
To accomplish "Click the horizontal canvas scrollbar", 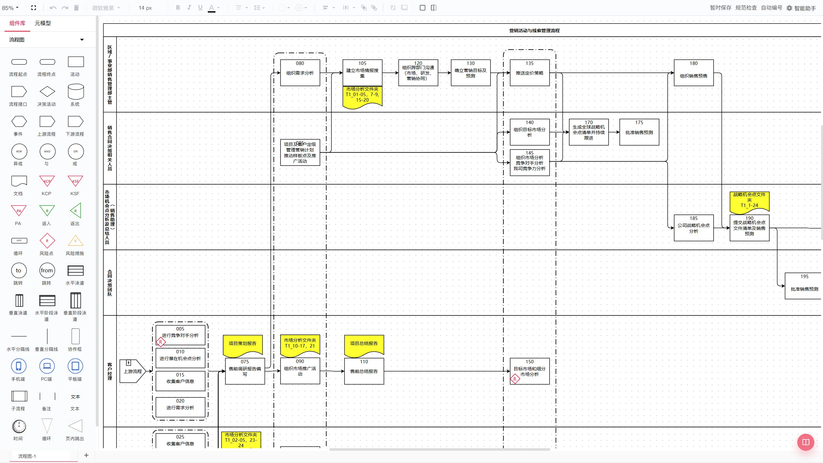I will pyautogui.click(x=440, y=449).
